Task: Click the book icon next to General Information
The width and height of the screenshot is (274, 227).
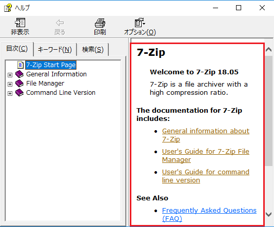Action: click(19, 74)
